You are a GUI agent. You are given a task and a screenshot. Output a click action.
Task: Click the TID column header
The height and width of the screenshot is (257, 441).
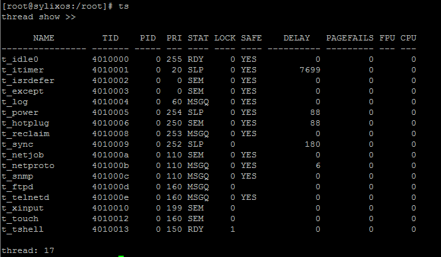point(110,38)
